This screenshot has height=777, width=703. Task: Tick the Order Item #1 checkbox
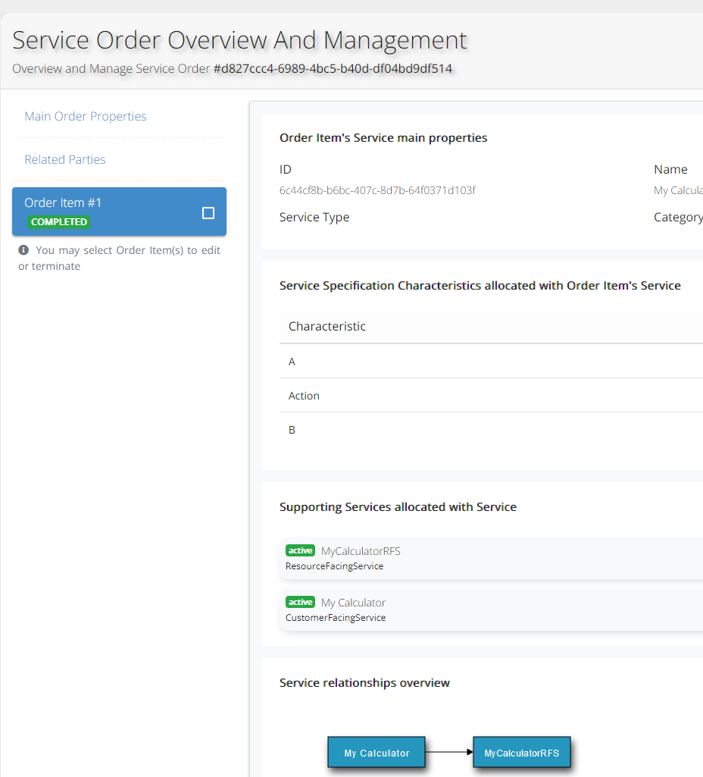[x=208, y=213]
